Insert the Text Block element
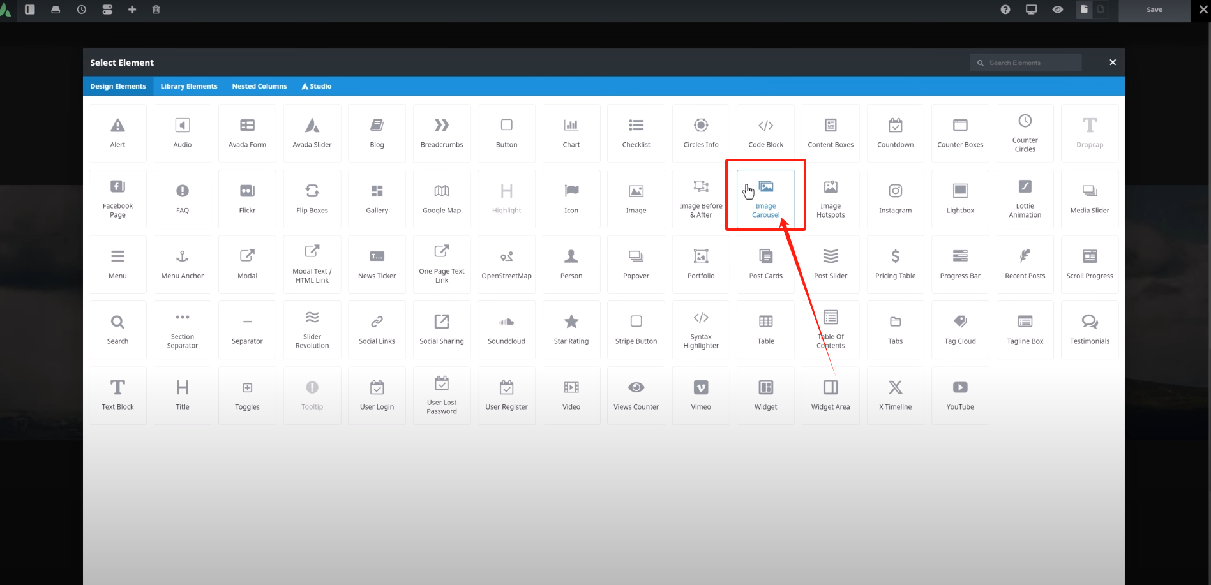1211x585 pixels. point(118,395)
